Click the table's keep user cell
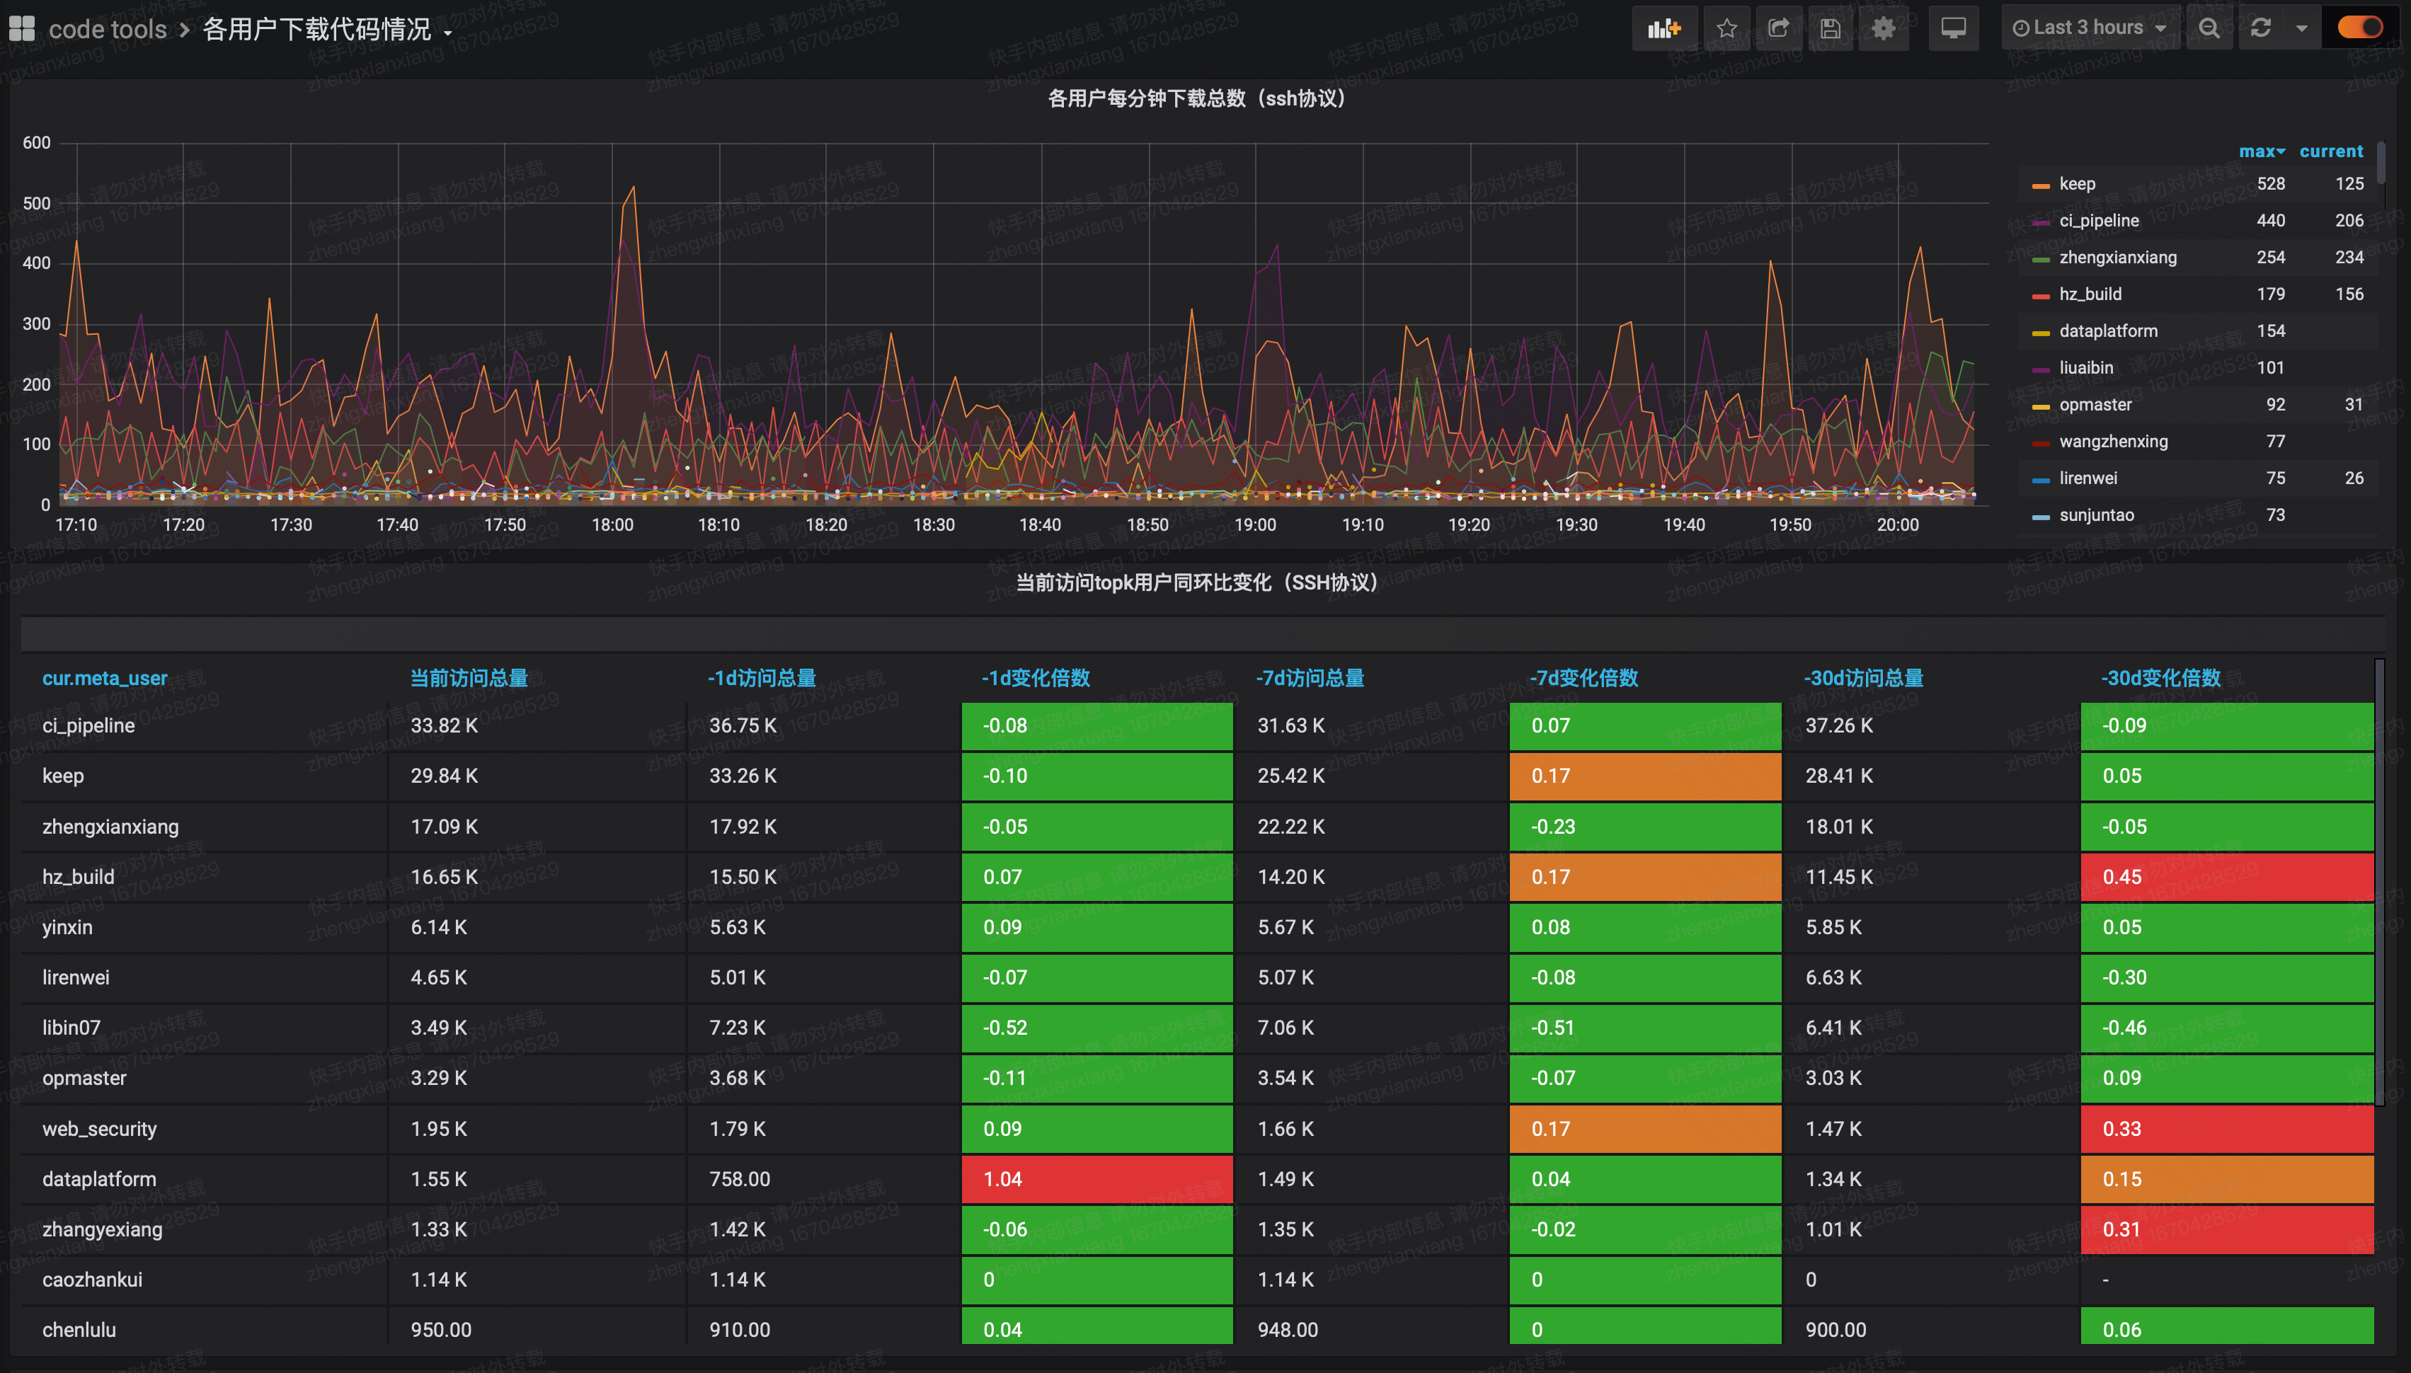Screen dimensions: 2411x1373 tap(205, 776)
